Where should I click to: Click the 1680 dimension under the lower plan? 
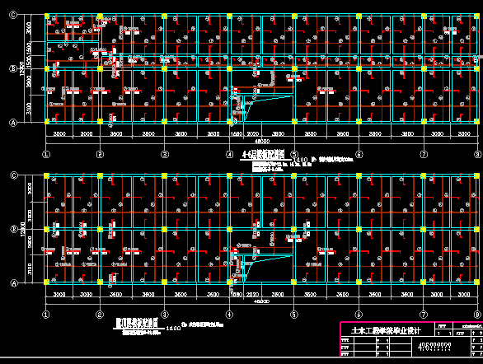coord(237,295)
